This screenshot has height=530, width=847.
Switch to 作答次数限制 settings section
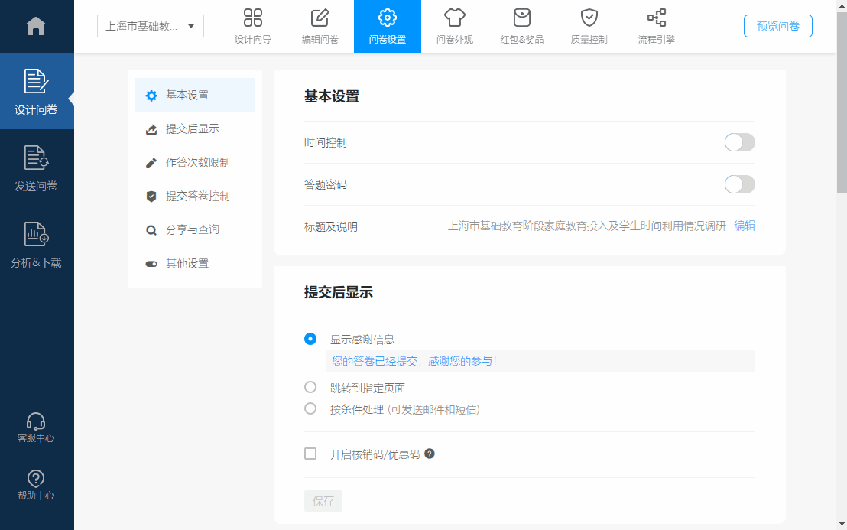(x=197, y=163)
